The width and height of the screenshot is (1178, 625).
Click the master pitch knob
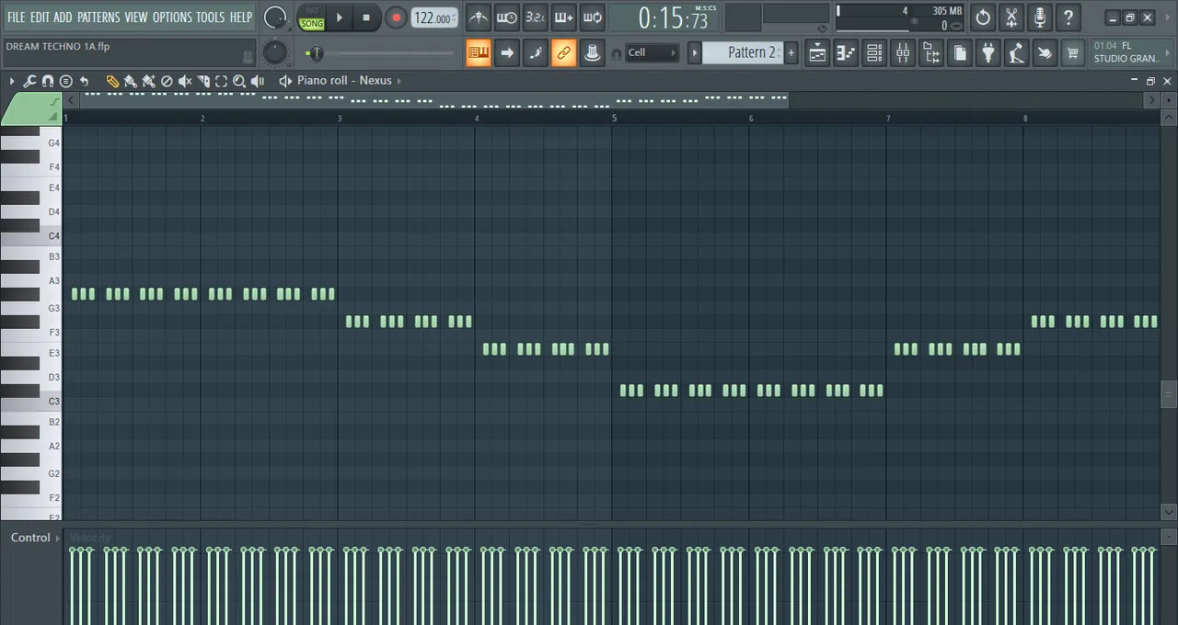[x=274, y=52]
